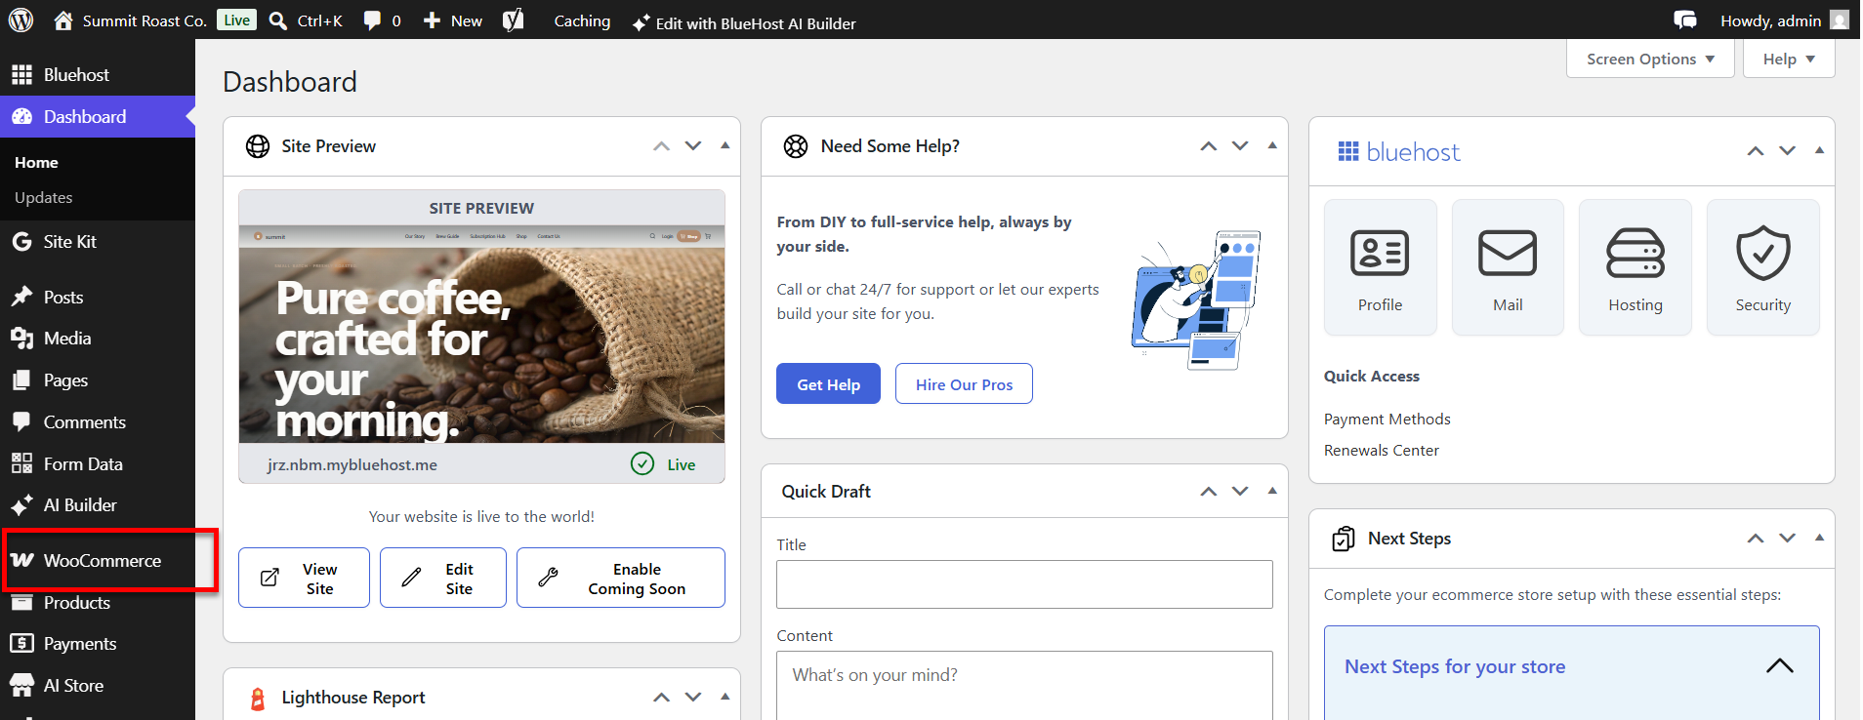The image size is (1863, 720).
Task: Click the AI Store shop icon
Action: tap(21, 686)
